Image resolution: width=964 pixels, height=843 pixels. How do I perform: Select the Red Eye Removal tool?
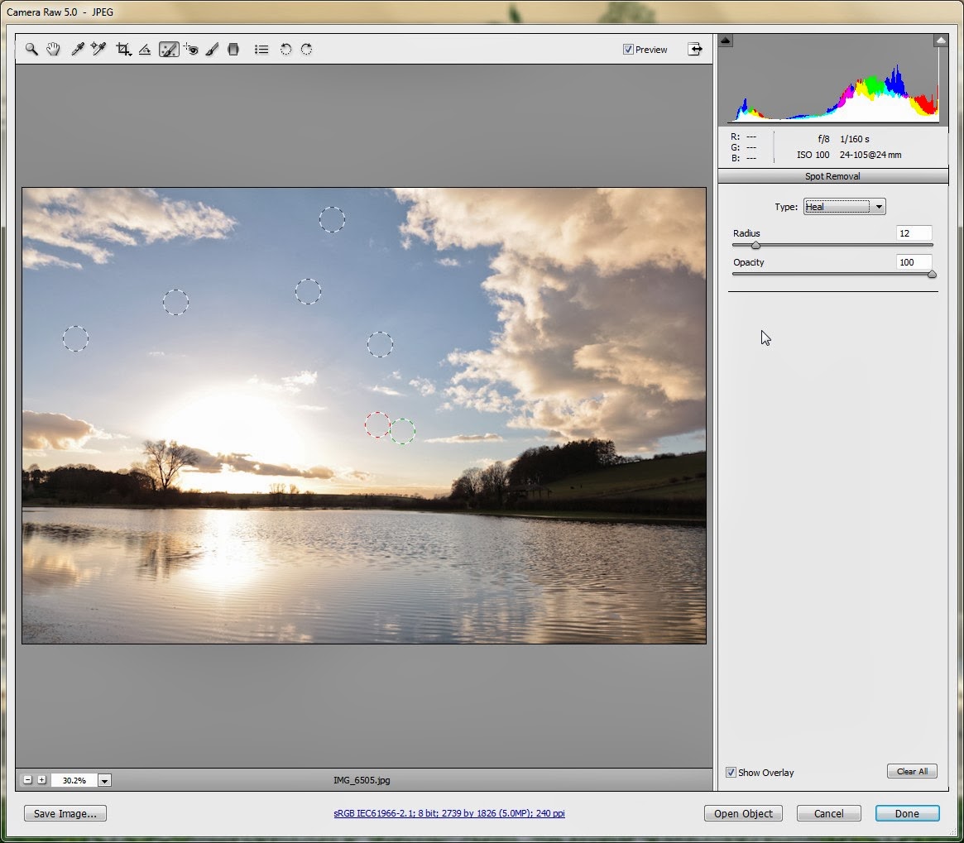click(191, 49)
